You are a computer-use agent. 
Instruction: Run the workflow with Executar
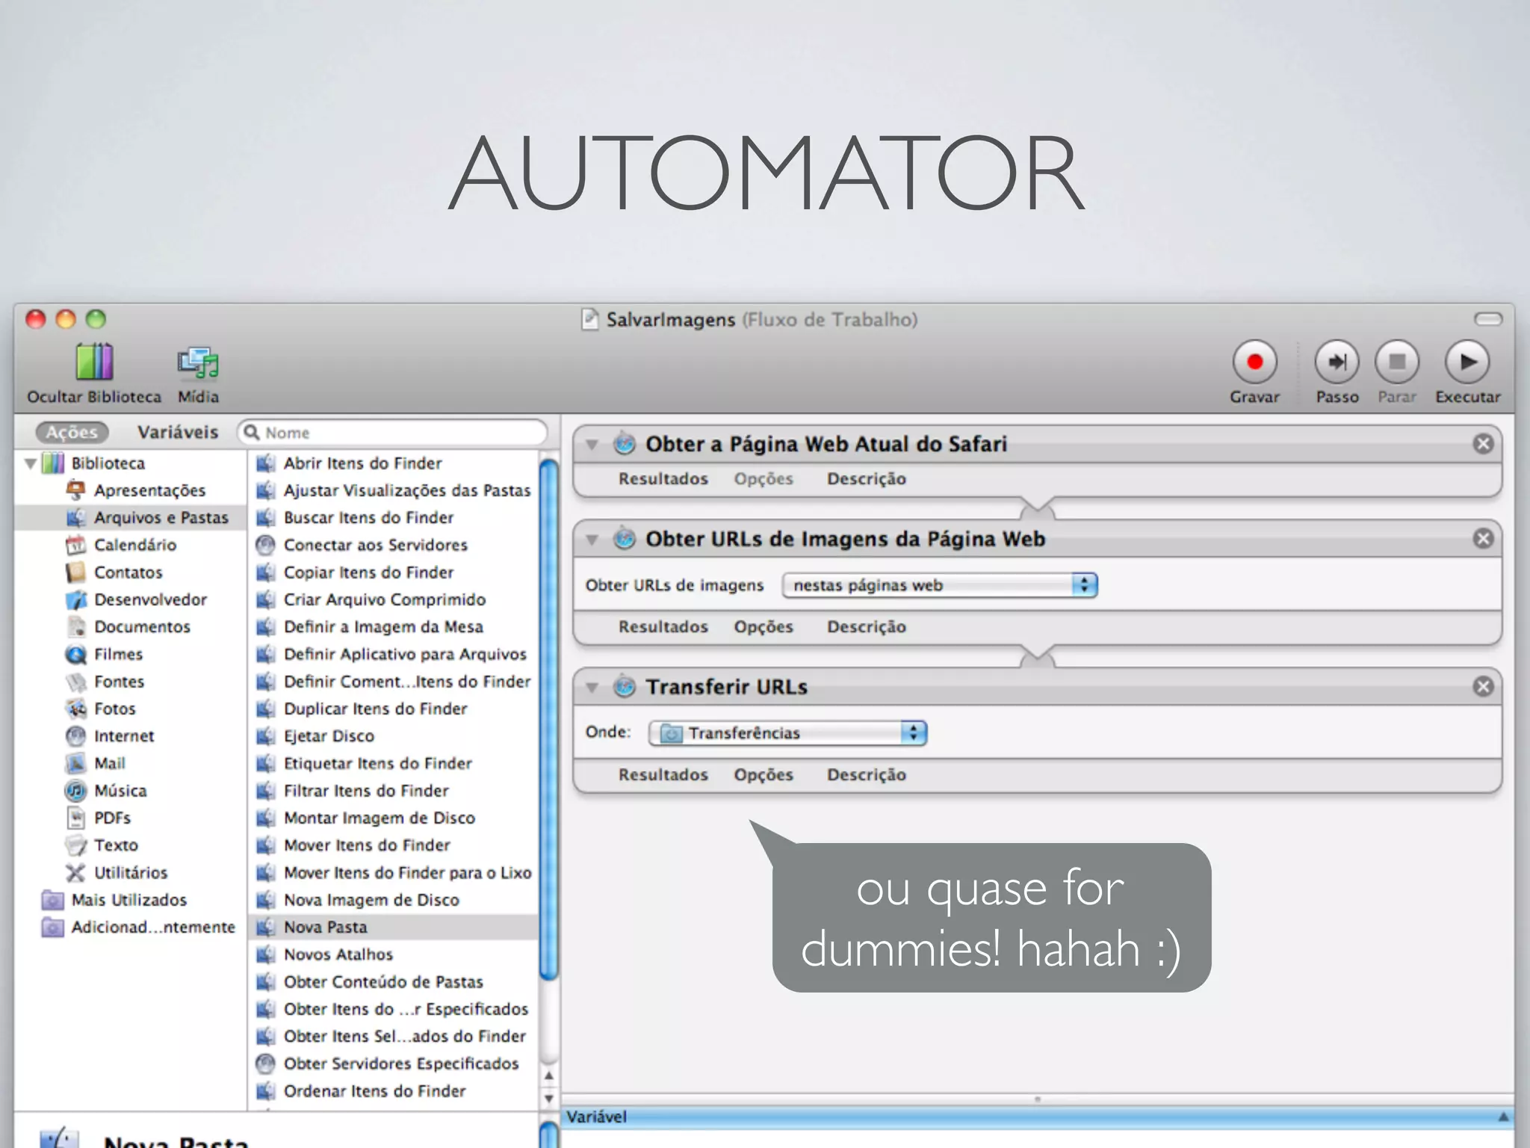[x=1467, y=362]
